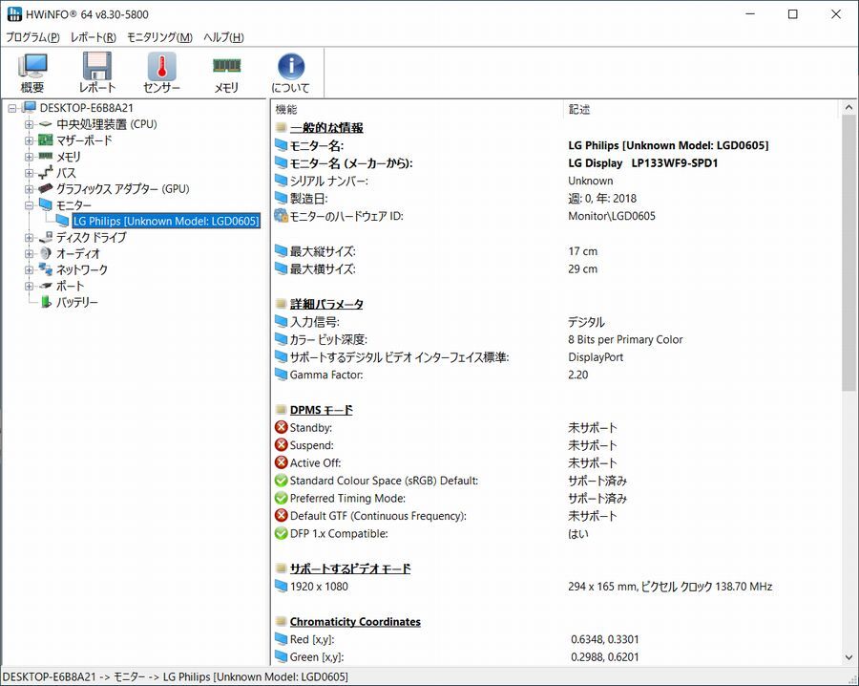The height and width of the screenshot is (686, 859).
Task: Open the について info icon
Action: point(291,66)
